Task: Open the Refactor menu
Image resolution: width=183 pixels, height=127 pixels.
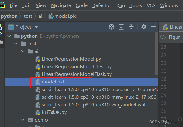Action: (101, 5)
